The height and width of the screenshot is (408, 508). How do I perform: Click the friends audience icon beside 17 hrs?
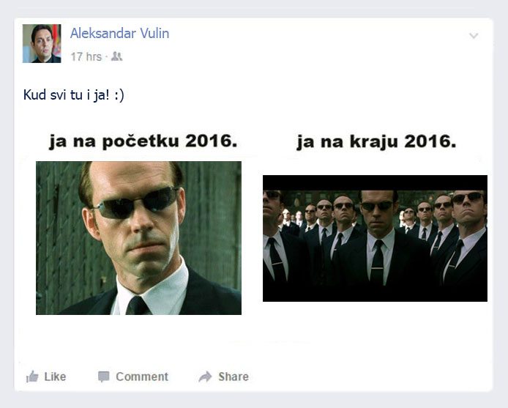(116, 56)
